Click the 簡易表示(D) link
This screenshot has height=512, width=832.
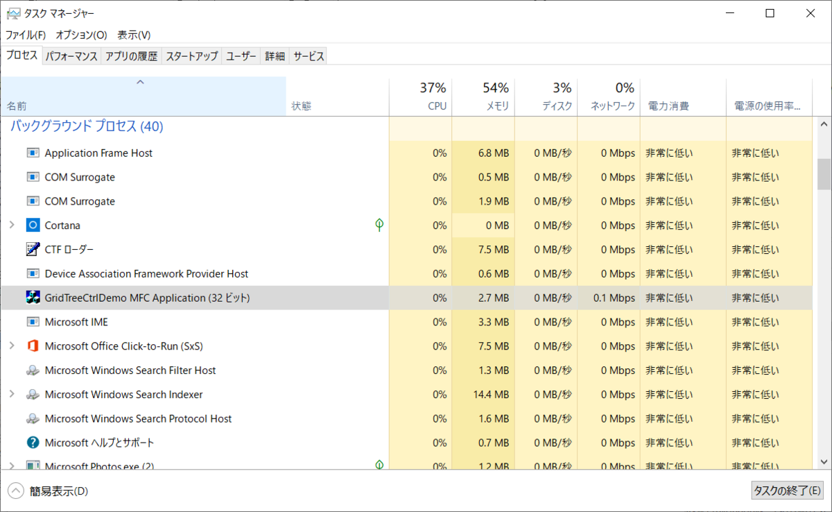(x=59, y=491)
